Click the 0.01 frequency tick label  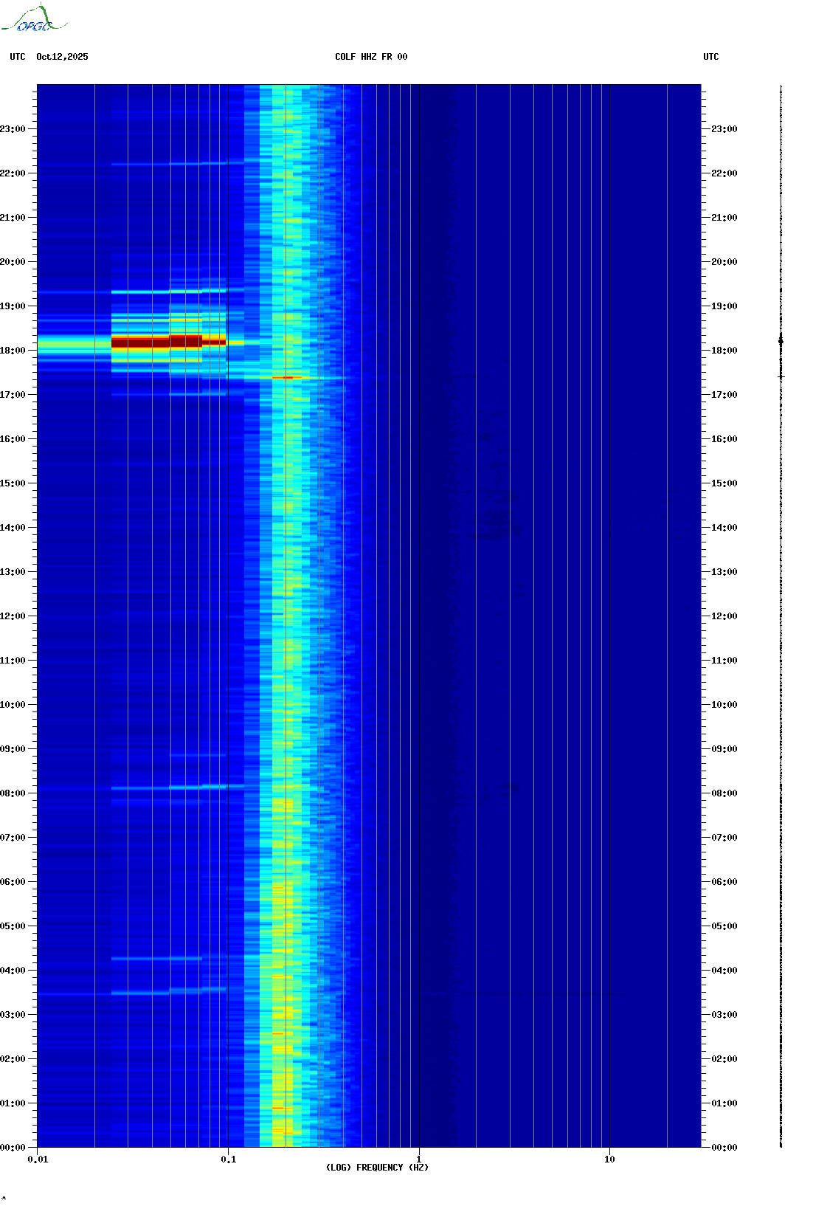click(38, 1160)
